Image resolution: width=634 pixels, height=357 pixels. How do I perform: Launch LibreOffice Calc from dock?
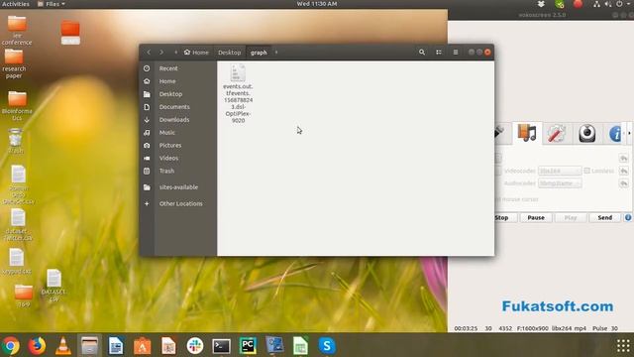pos(300,346)
